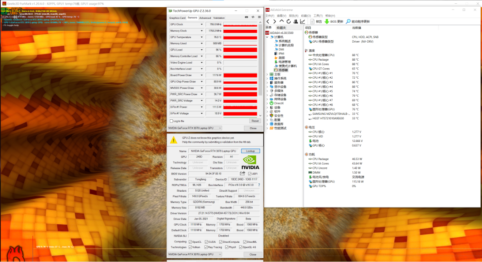Toggle the Log to file checkbox
Screen dimensions: 482x262
(x=172, y=121)
